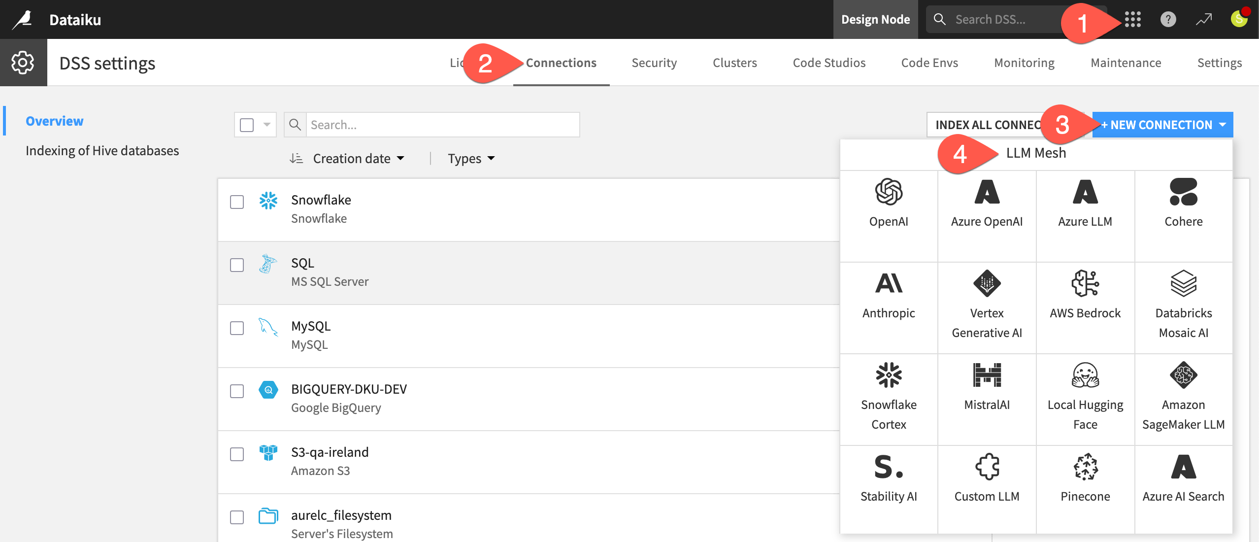This screenshot has width=1259, height=542.
Task: Select the OpenAI connection icon
Action: [889, 192]
